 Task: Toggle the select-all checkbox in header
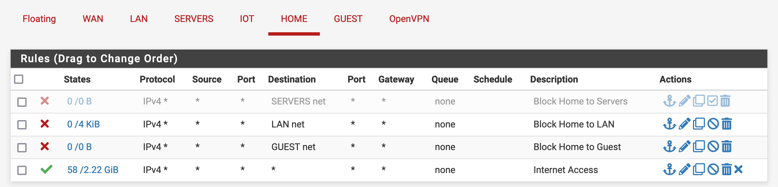pyautogui.click(x=19, y=79)
